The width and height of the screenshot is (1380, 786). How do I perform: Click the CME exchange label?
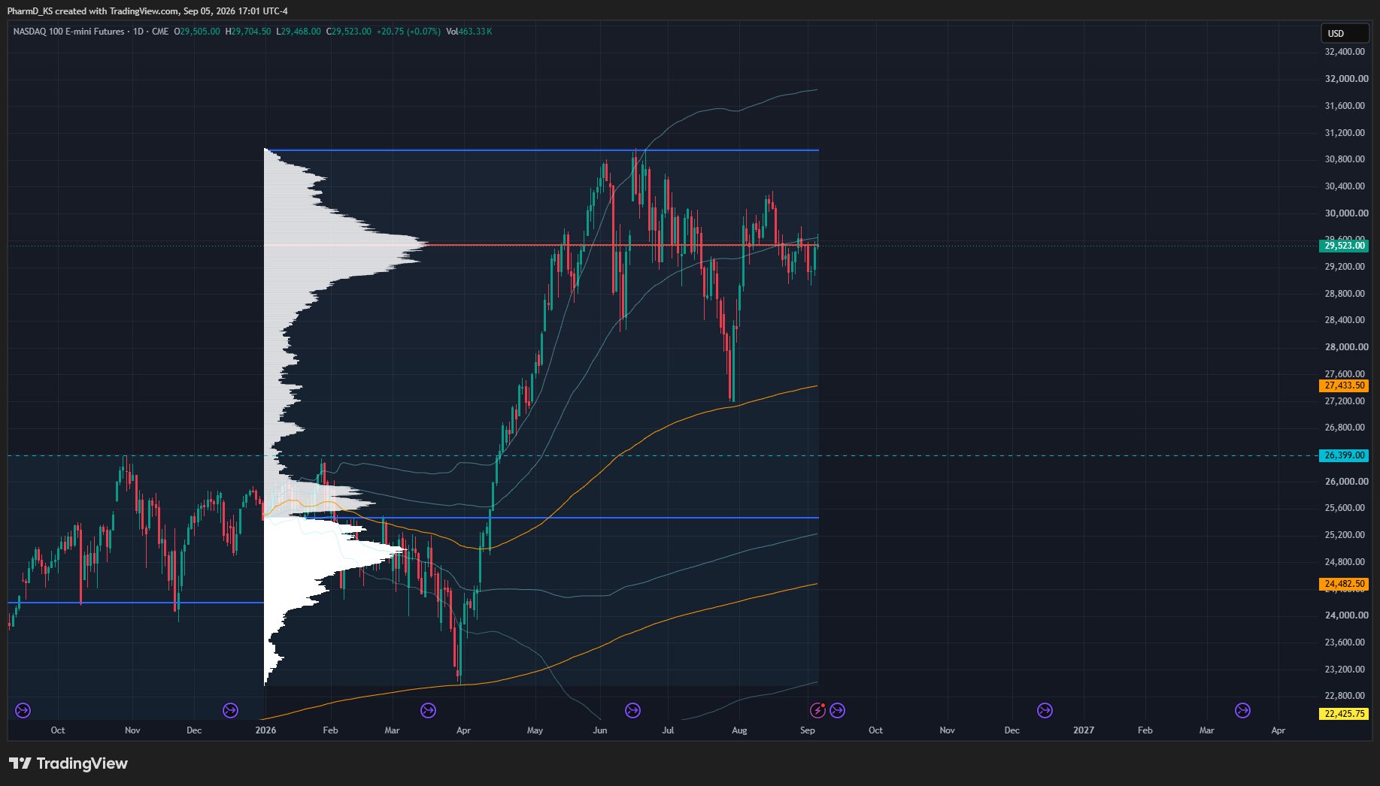(160, 32)
